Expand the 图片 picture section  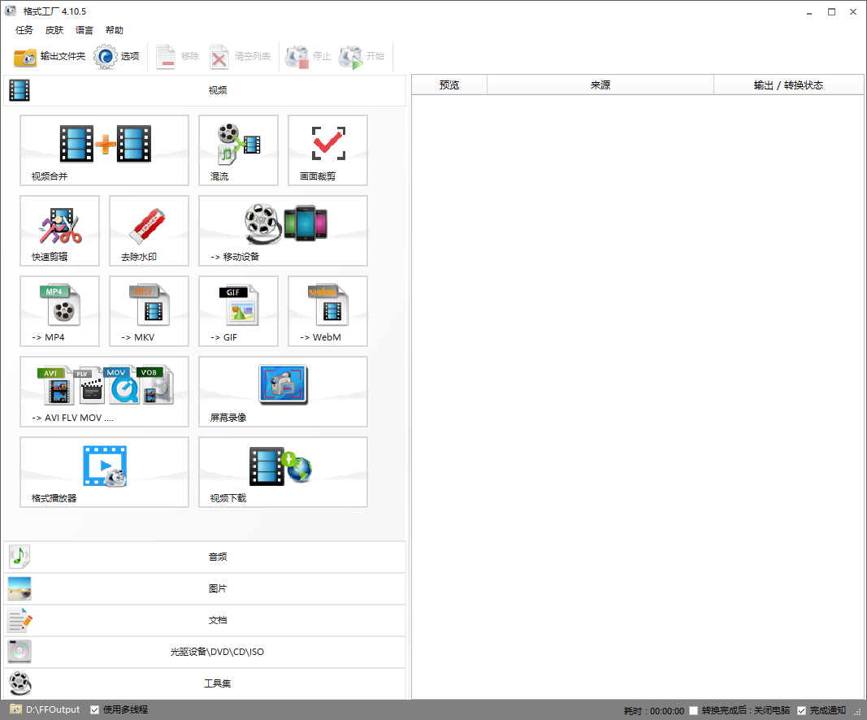pos(217,588)
